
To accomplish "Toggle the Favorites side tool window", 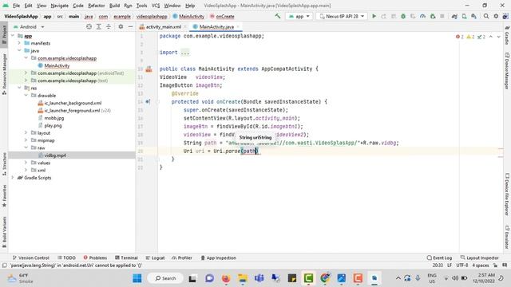I will tap(4, 196).
